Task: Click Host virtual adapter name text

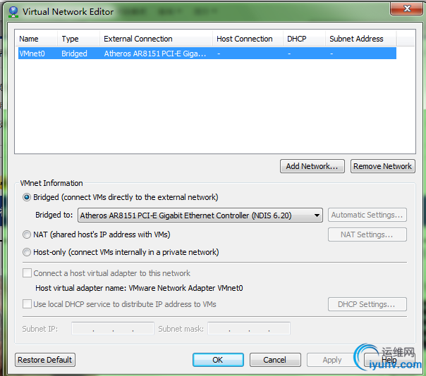Action: tap(139, 288)
